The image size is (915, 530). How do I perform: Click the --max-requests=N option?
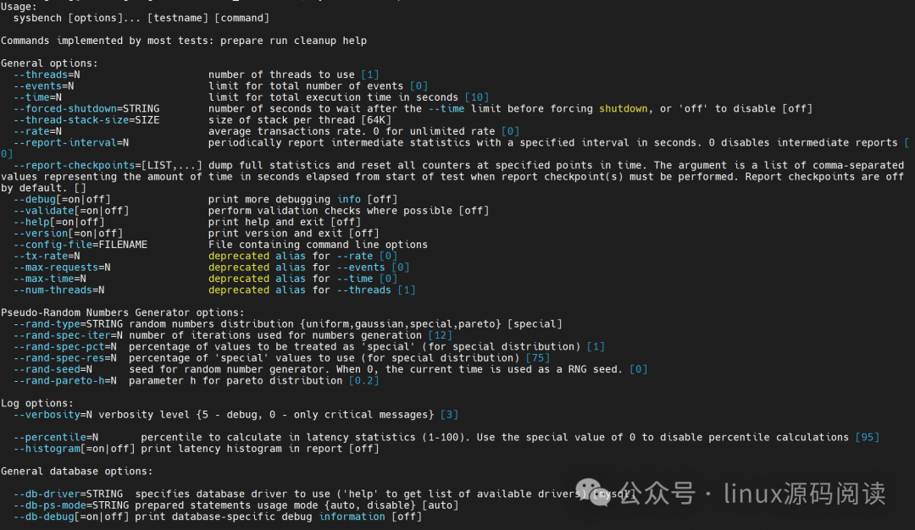click(x=62, y=268)
